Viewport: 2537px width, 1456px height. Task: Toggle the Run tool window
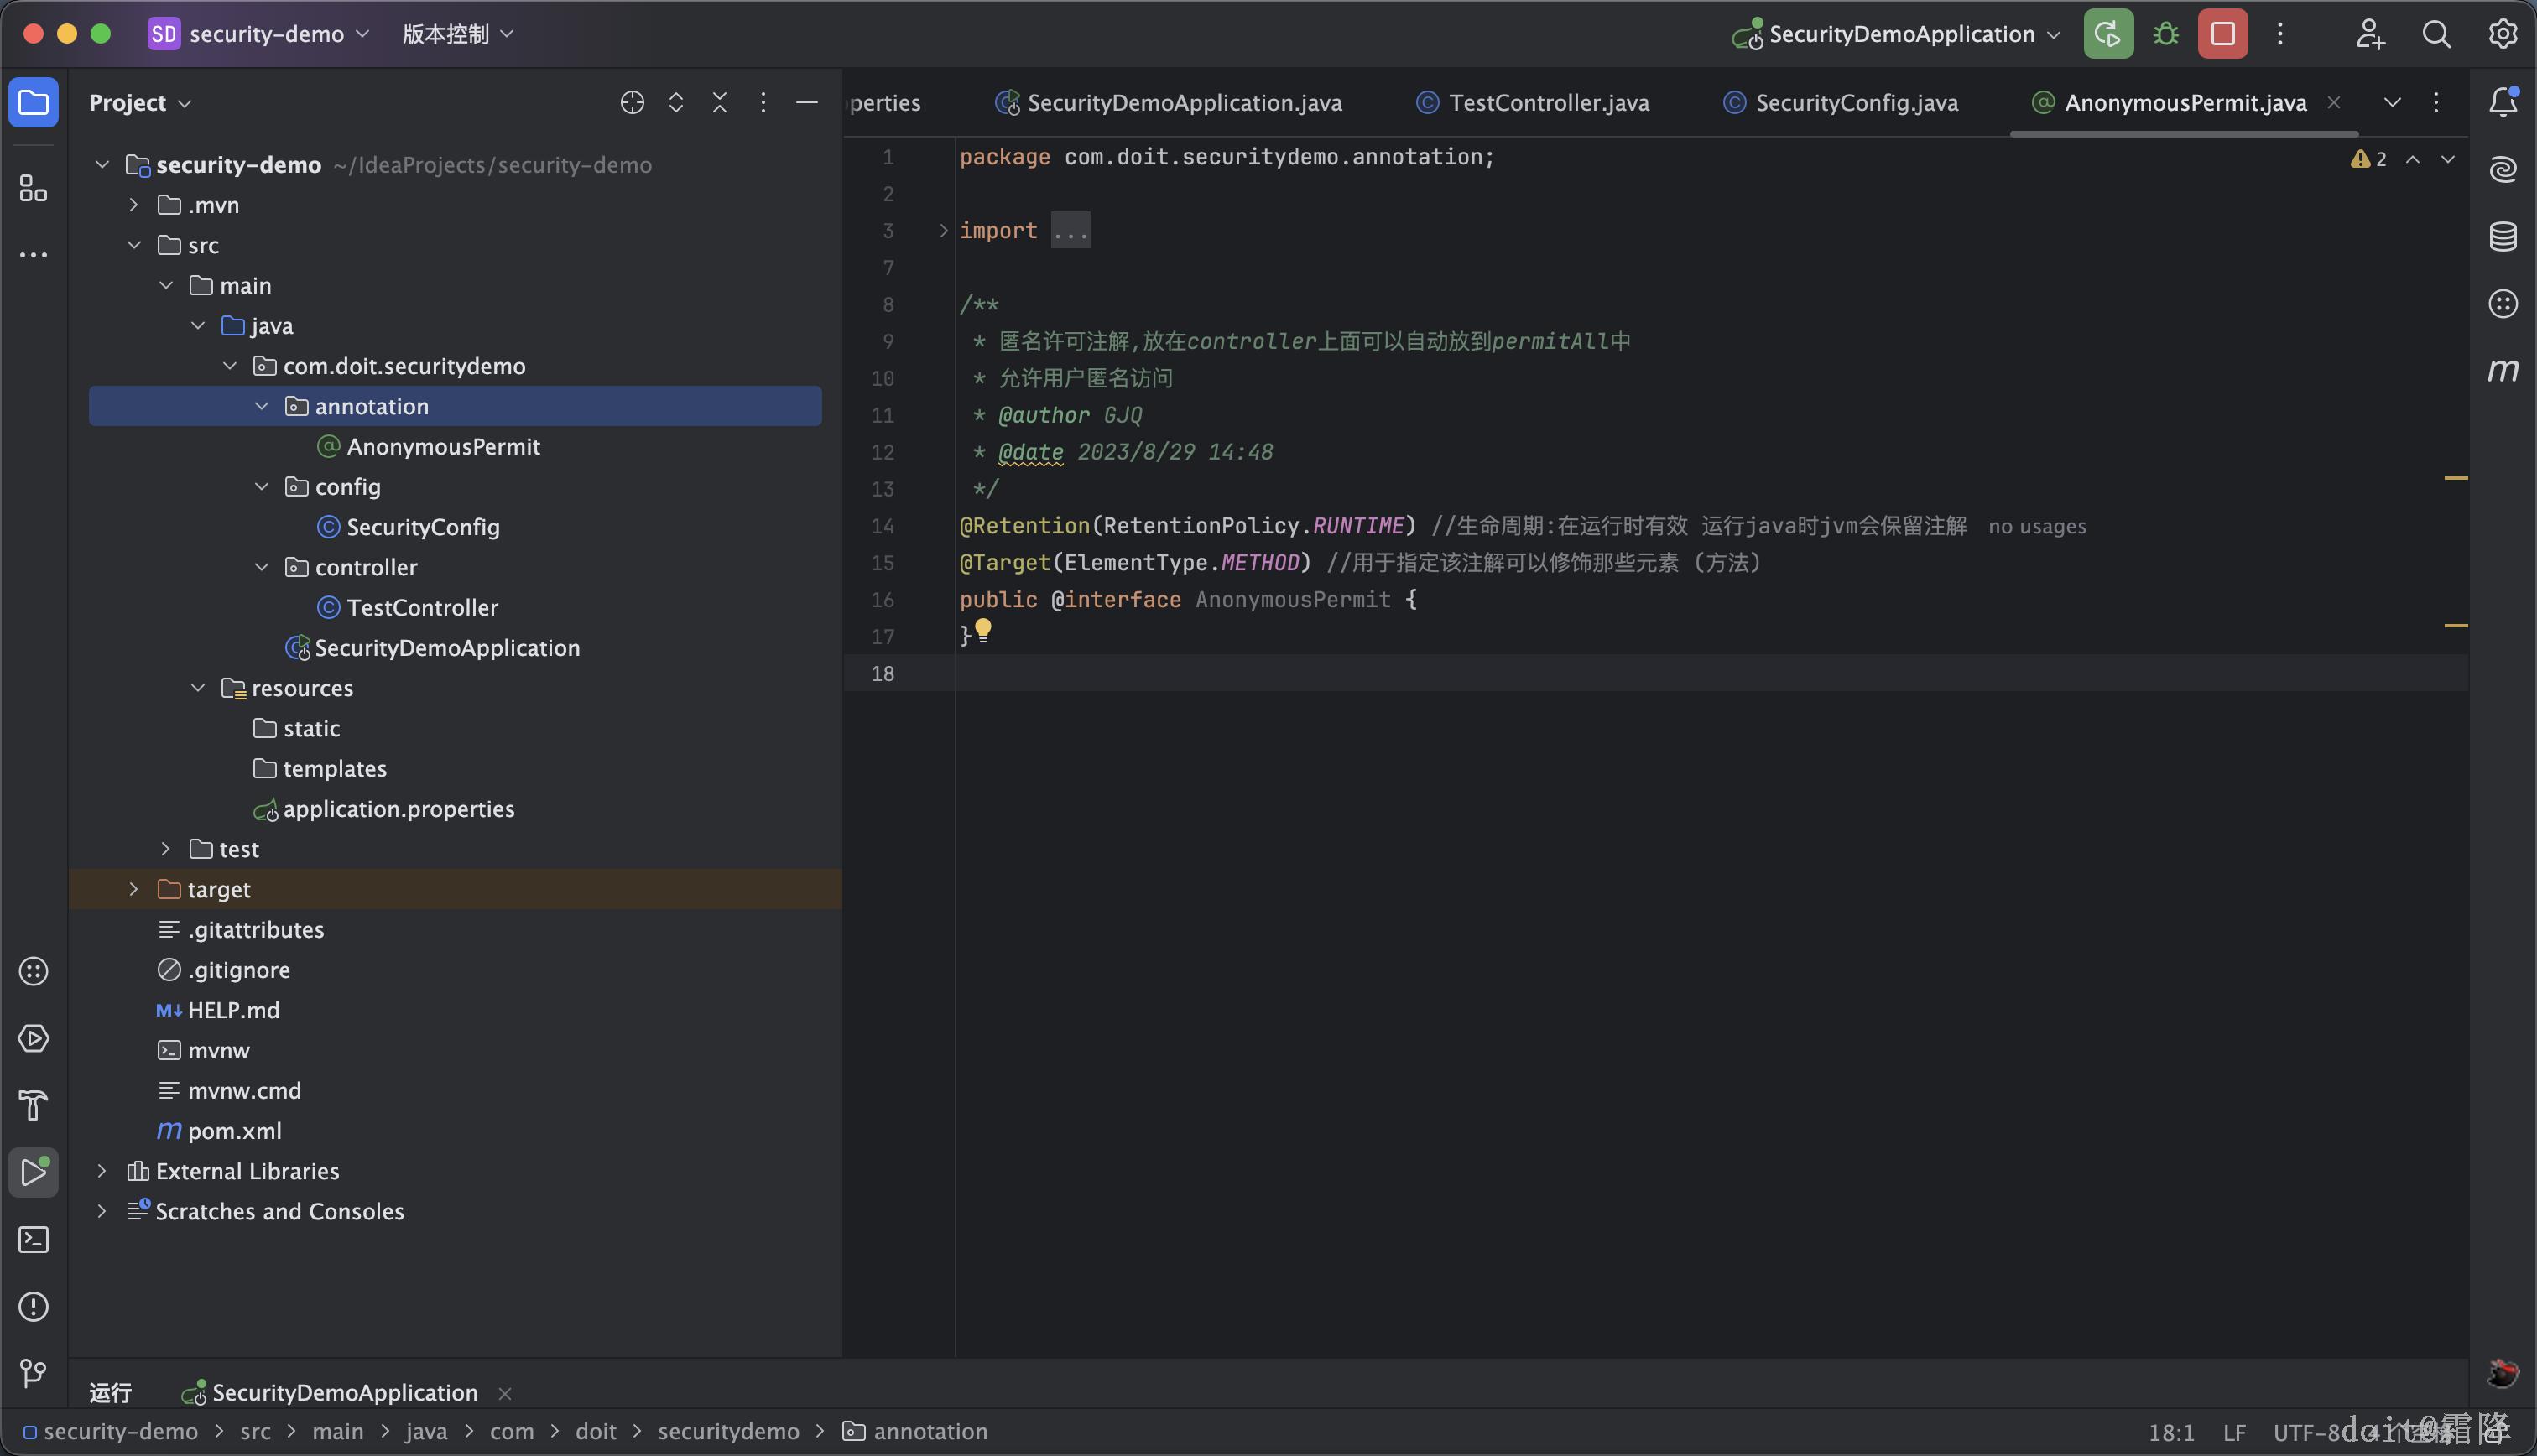coord(34,1172)
